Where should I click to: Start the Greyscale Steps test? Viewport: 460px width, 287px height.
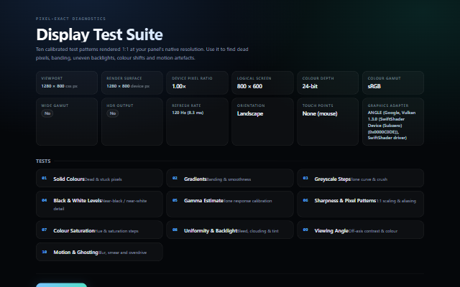[x=360, y=178]
